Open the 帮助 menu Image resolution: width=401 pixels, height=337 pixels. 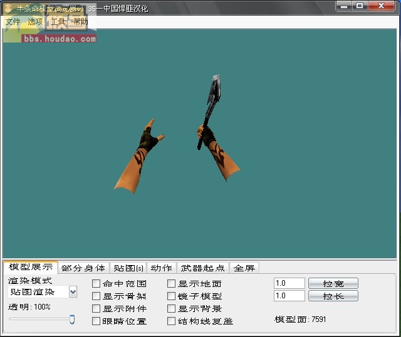(80, 22)
